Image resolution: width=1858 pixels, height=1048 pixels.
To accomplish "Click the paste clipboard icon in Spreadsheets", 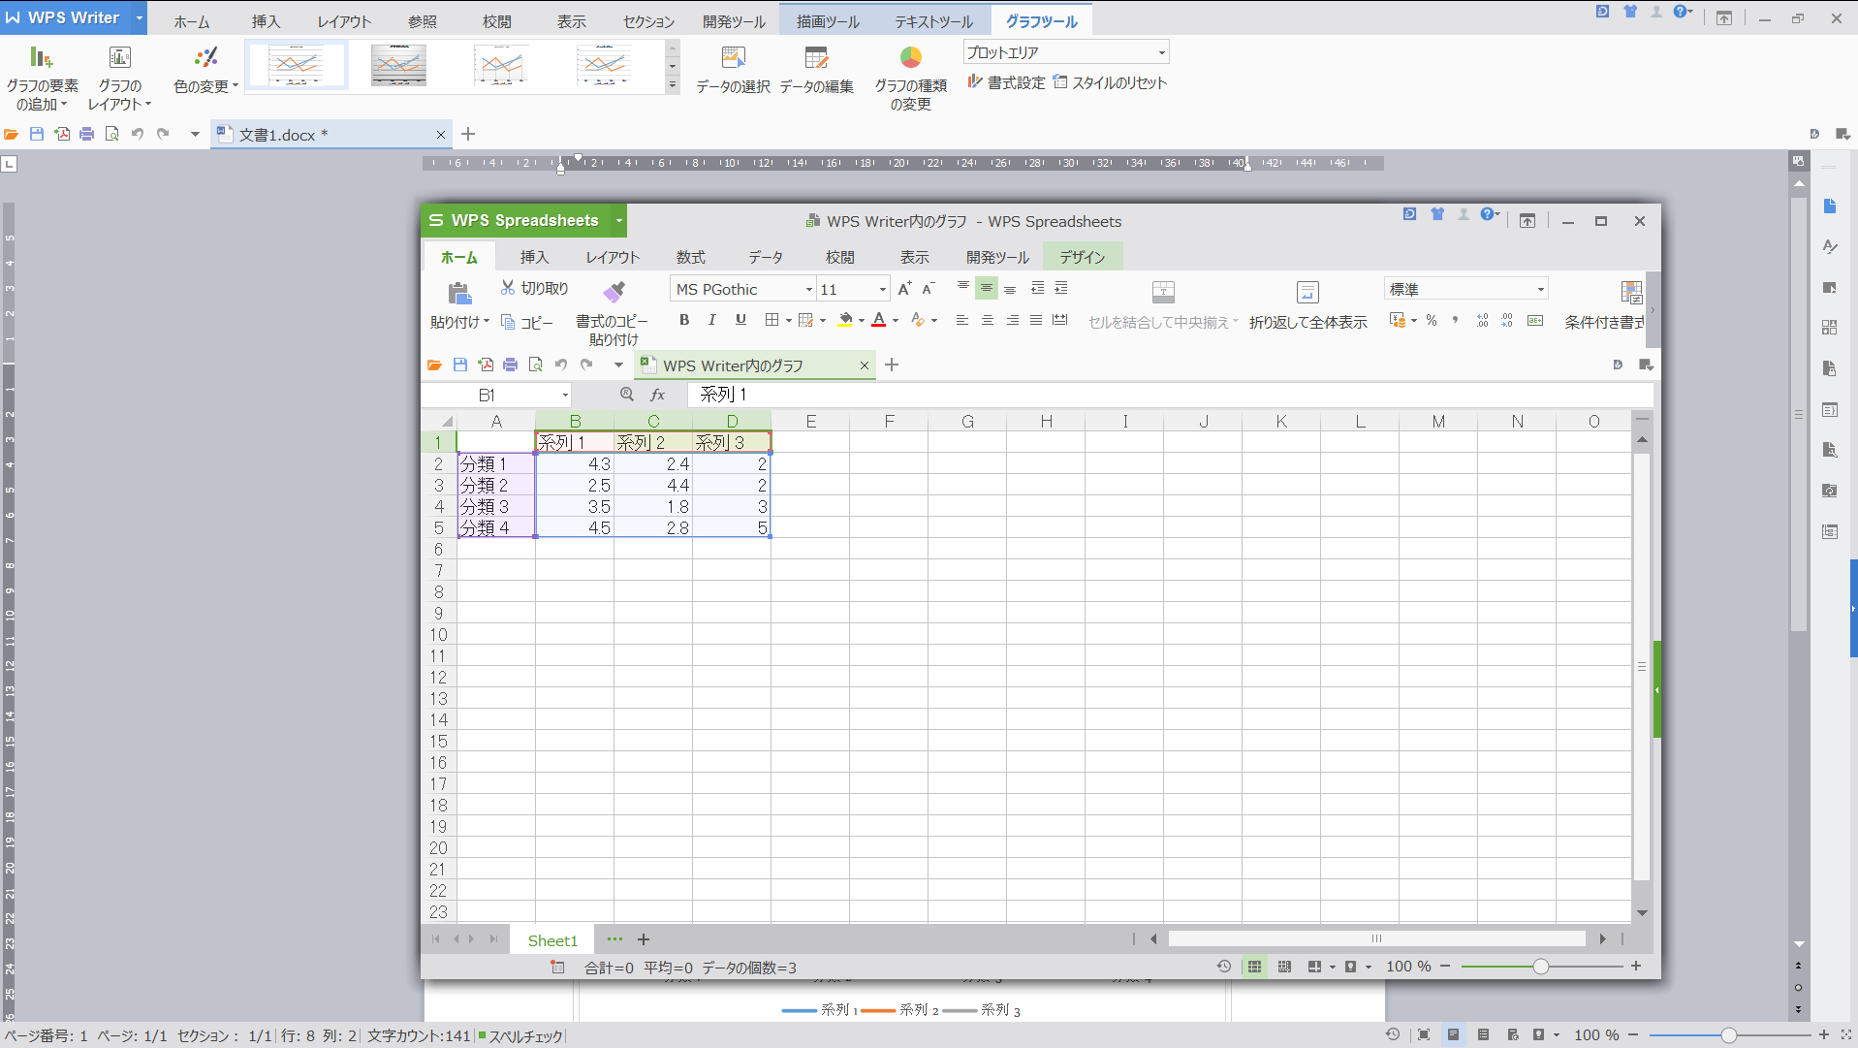I will click(x=459, y=293).
